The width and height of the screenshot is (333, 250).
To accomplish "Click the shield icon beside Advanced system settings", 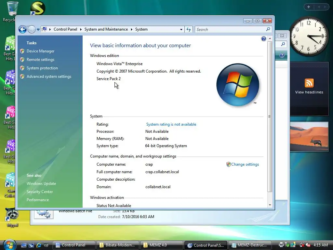I will [22, 76].
